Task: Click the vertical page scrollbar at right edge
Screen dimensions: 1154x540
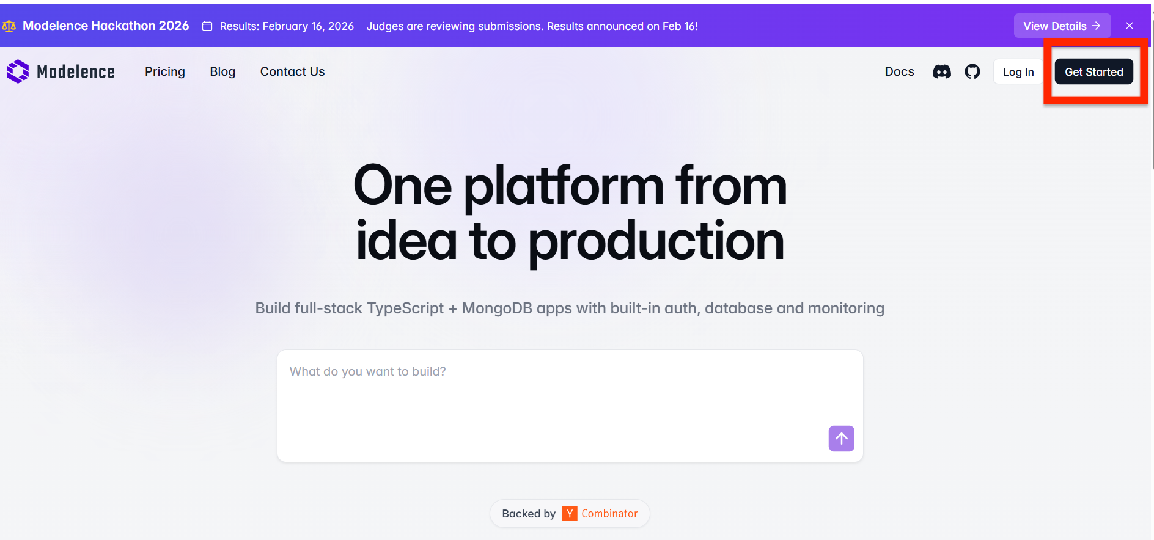Action: [1152, 92]
